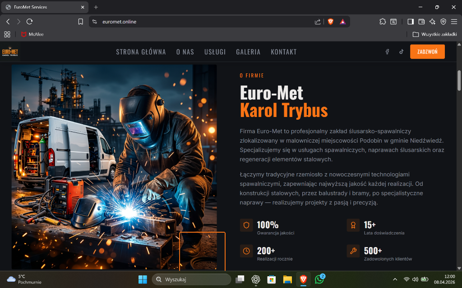Open File Explorer from taskbar
Screen dimensions: 462x288
287,279
